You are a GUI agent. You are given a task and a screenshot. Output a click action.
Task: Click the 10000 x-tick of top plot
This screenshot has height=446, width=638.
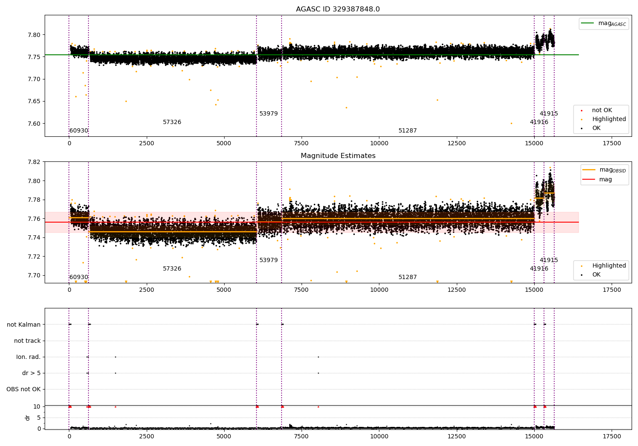(379, 144)
